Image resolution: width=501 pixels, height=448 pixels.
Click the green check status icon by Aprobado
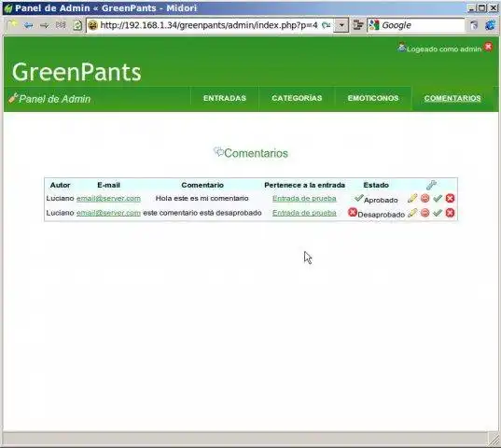[x=359, y=198]
